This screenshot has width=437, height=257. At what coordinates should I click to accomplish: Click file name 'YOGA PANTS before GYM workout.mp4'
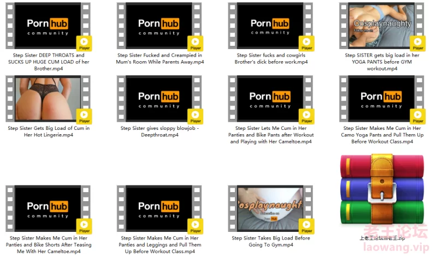(382, 62)
